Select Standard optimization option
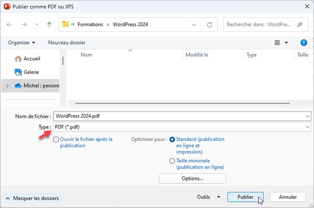 point(172,140)
